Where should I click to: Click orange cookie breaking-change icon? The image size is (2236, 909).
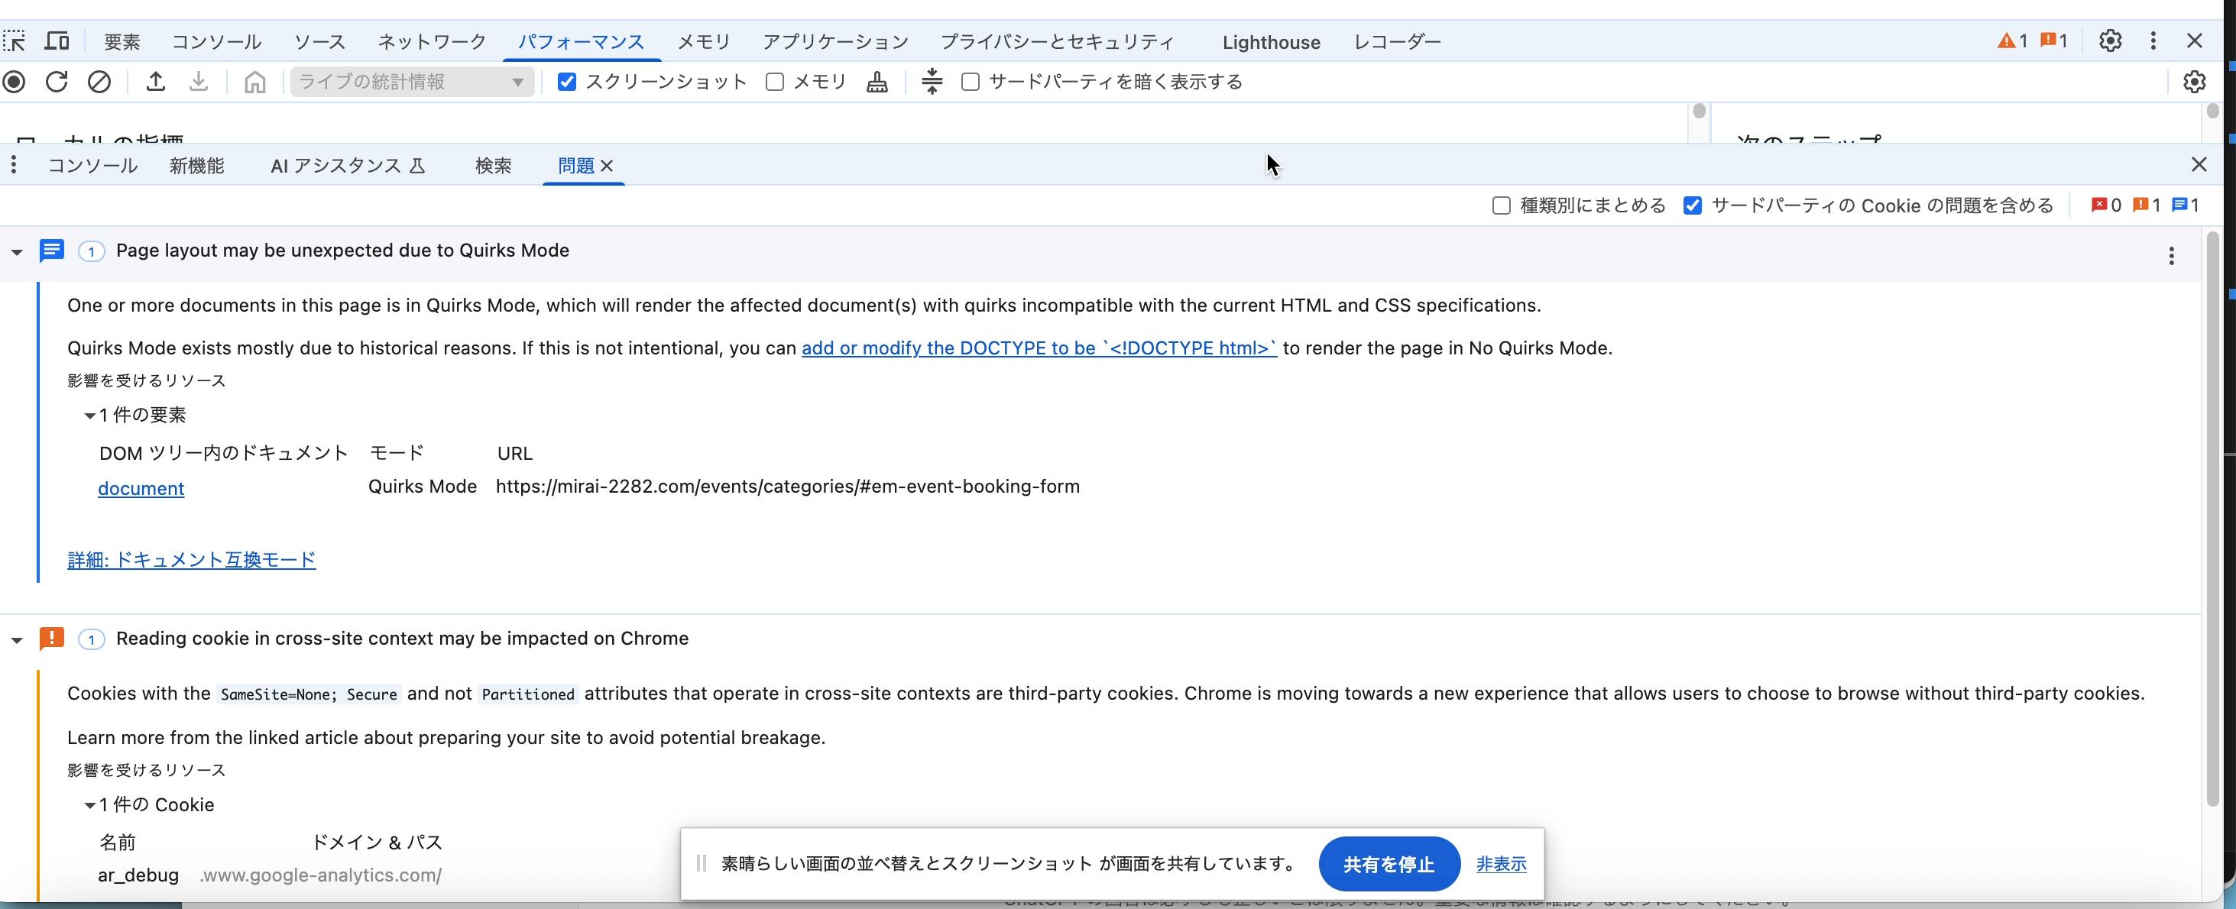52,639
